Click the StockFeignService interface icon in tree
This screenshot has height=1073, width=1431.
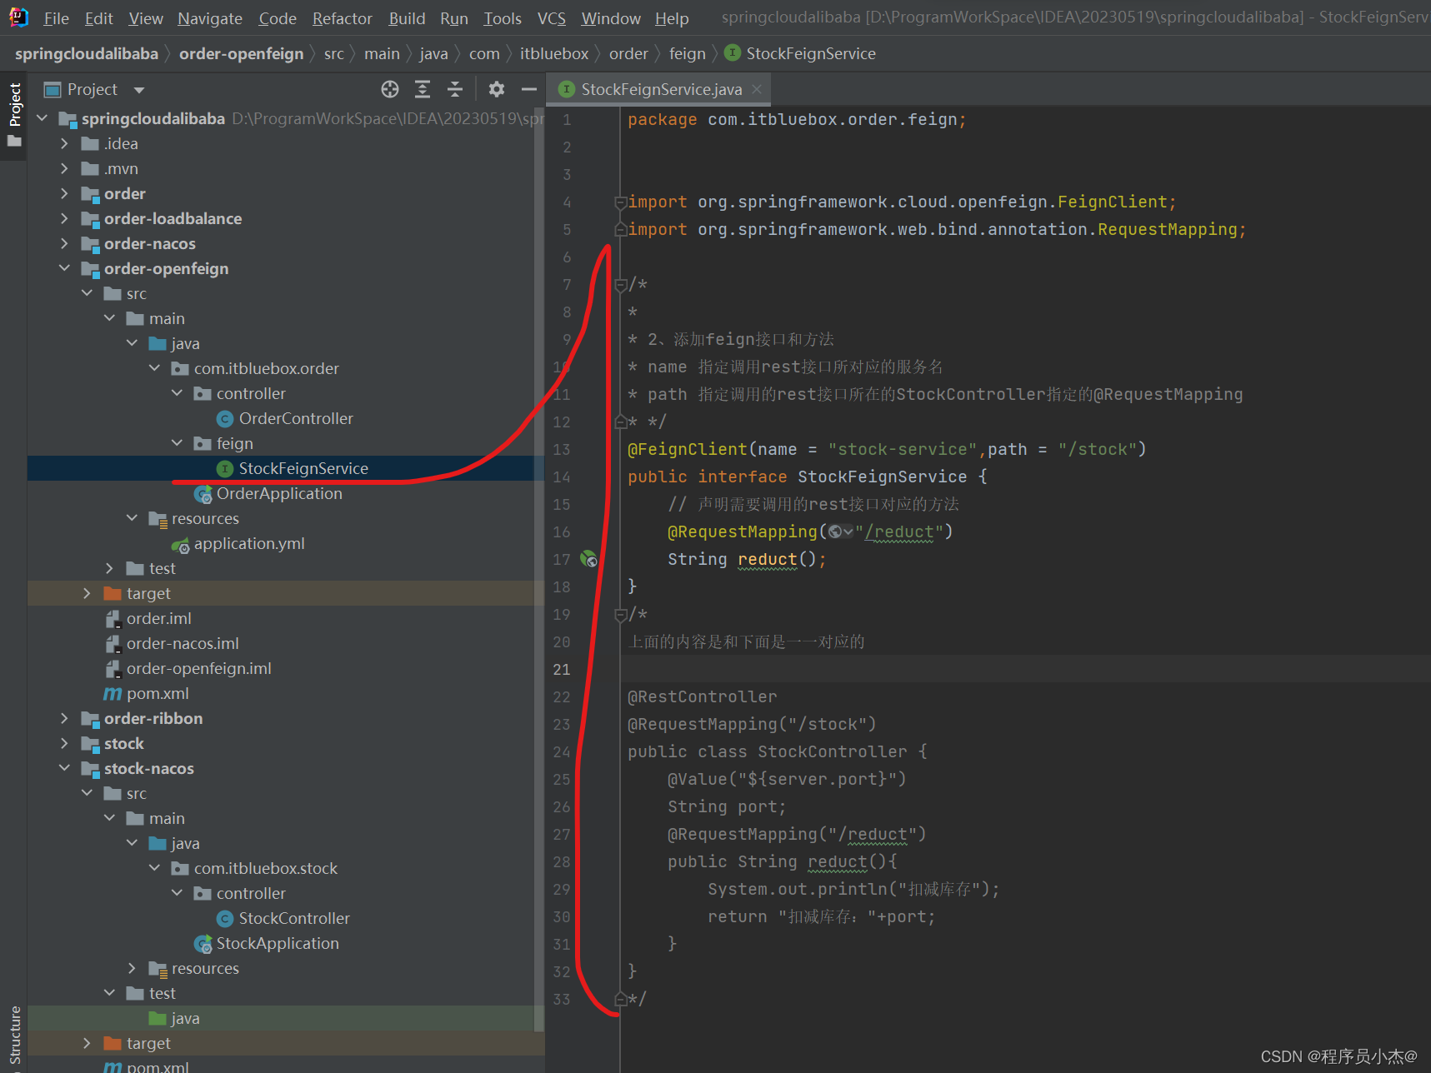click(224, 469)
